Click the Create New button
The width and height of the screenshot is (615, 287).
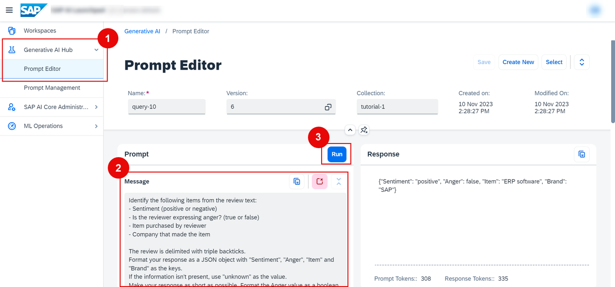click(x=518, y=62)
